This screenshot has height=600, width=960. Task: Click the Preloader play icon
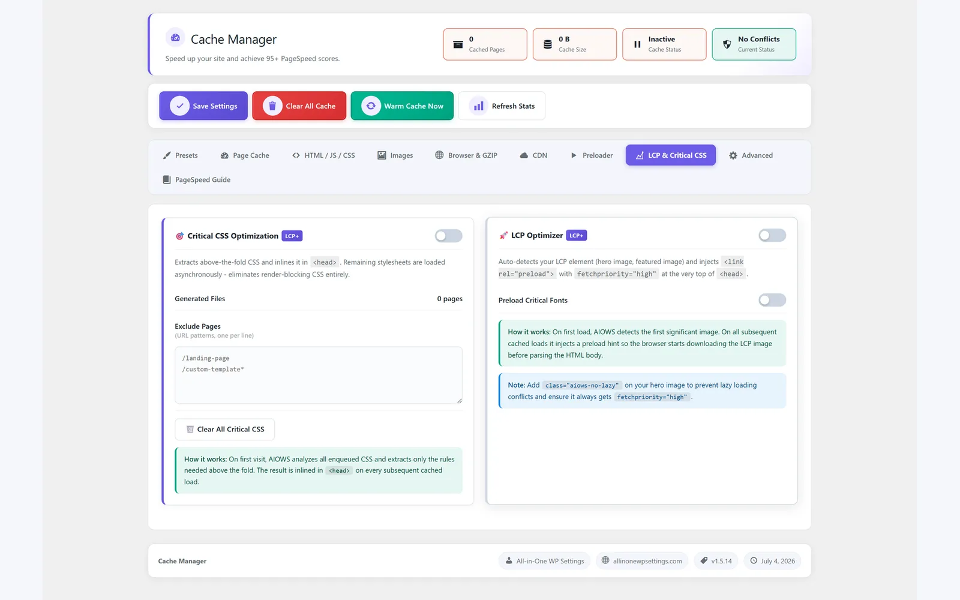[574, 155]
